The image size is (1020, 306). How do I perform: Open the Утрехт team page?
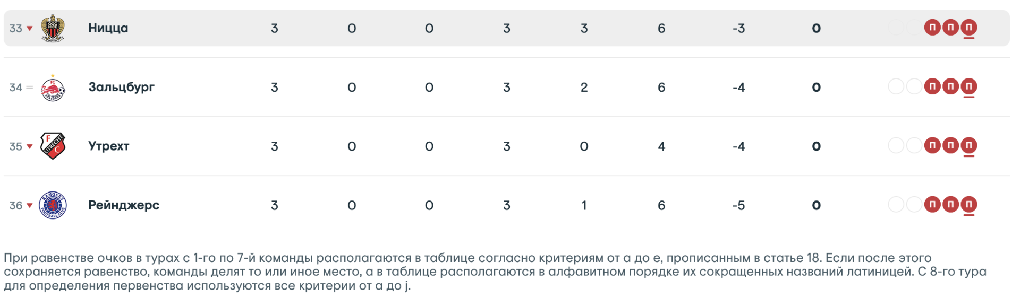coord(109,146)
